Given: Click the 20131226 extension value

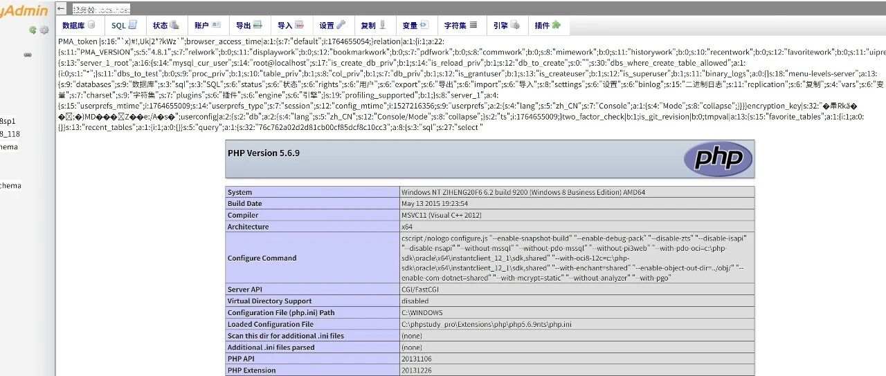Looking at the screenshot, I should tap(415, 370).
